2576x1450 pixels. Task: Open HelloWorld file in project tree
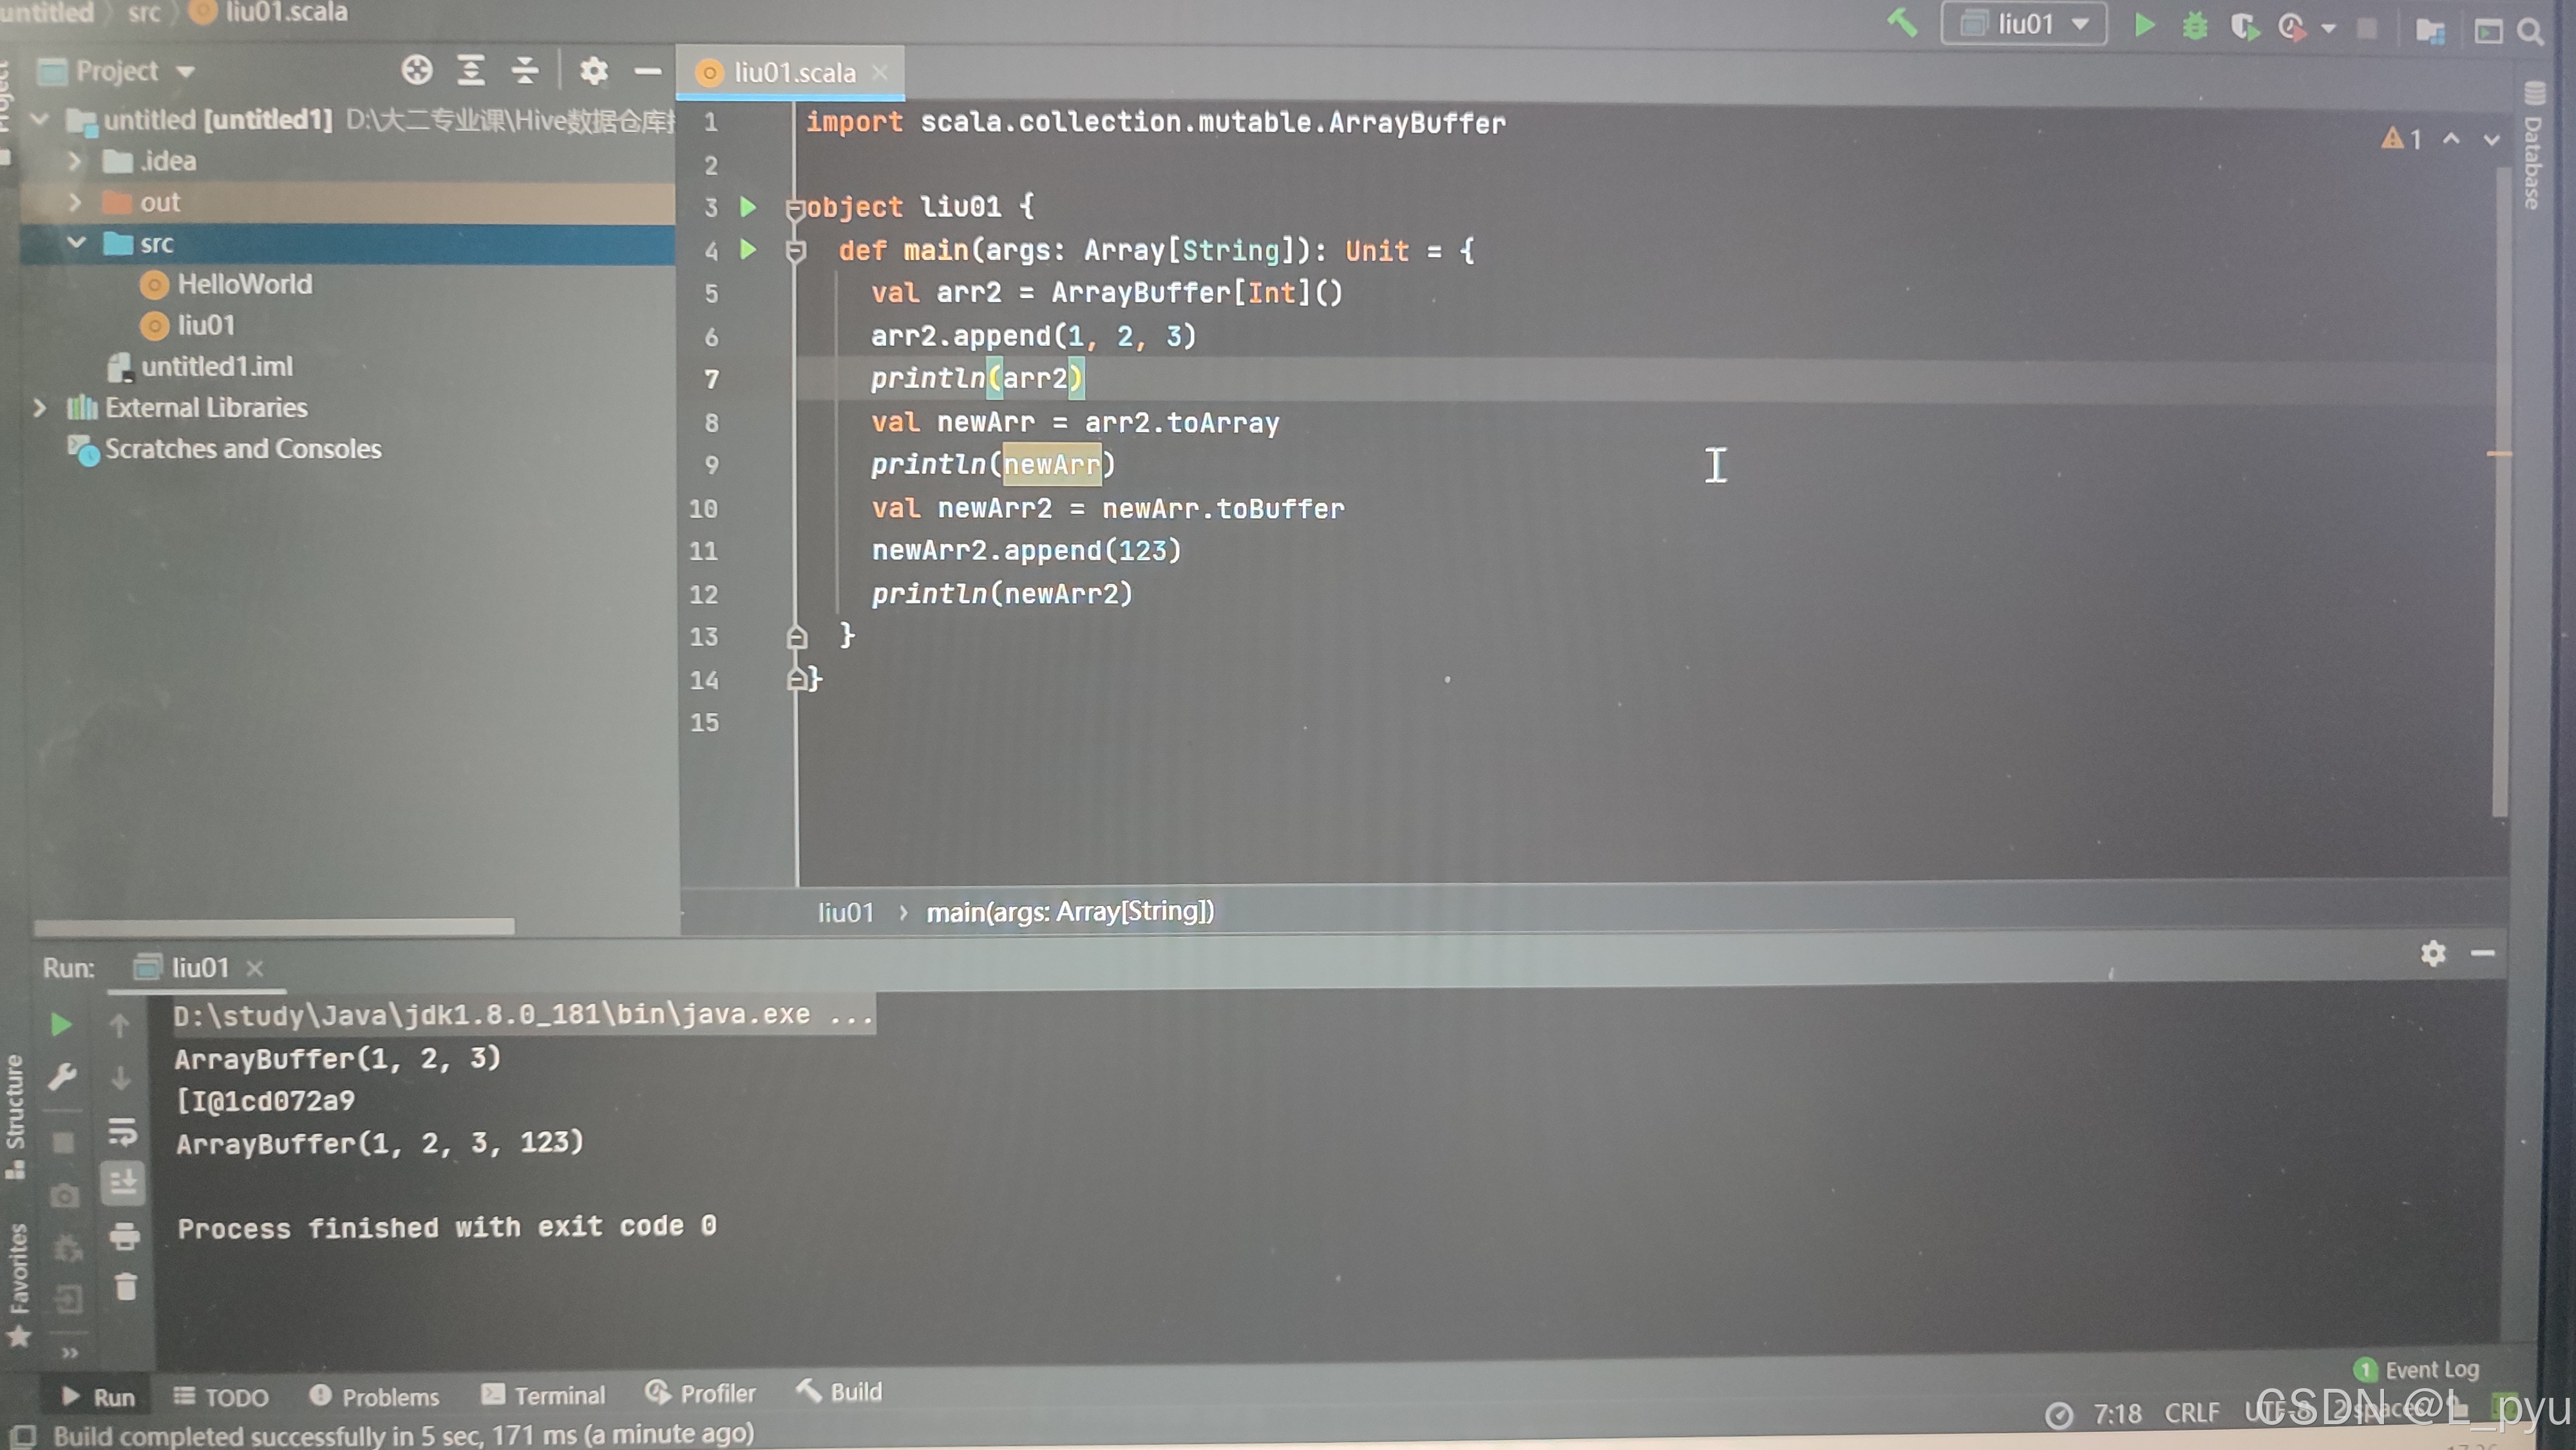244,284
